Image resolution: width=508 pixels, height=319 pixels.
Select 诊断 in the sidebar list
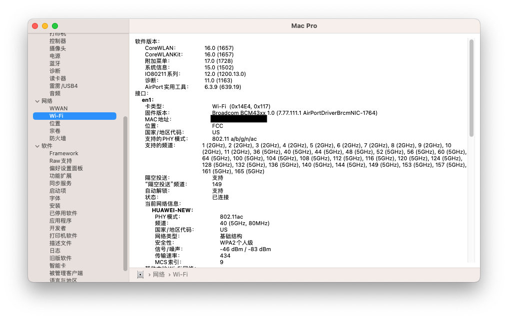coord(55,71)
